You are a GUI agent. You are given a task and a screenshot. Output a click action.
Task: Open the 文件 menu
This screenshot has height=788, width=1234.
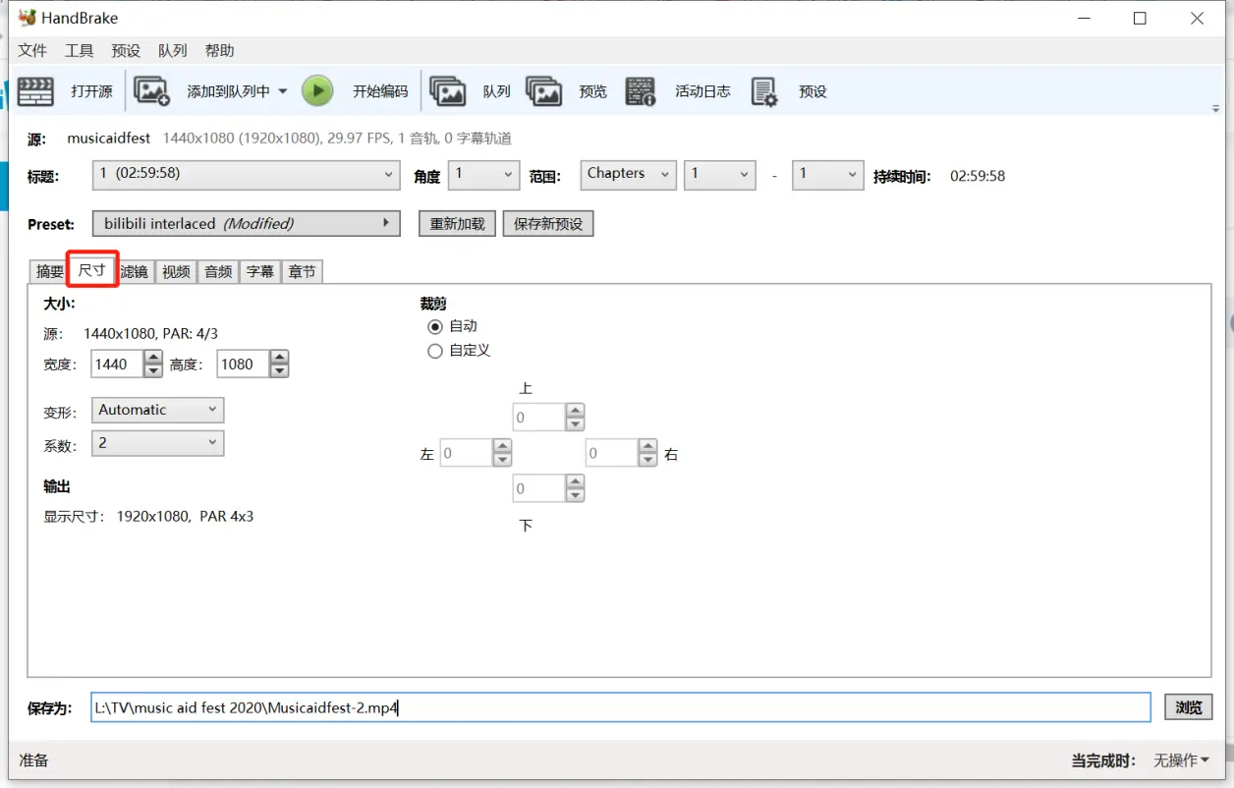point(32,51)
